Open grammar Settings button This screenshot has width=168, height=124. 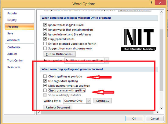tap(103, 101)
